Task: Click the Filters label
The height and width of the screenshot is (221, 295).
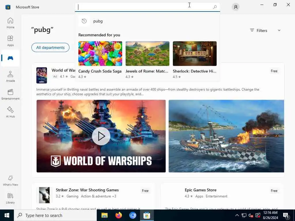Action: click(262, 31)
